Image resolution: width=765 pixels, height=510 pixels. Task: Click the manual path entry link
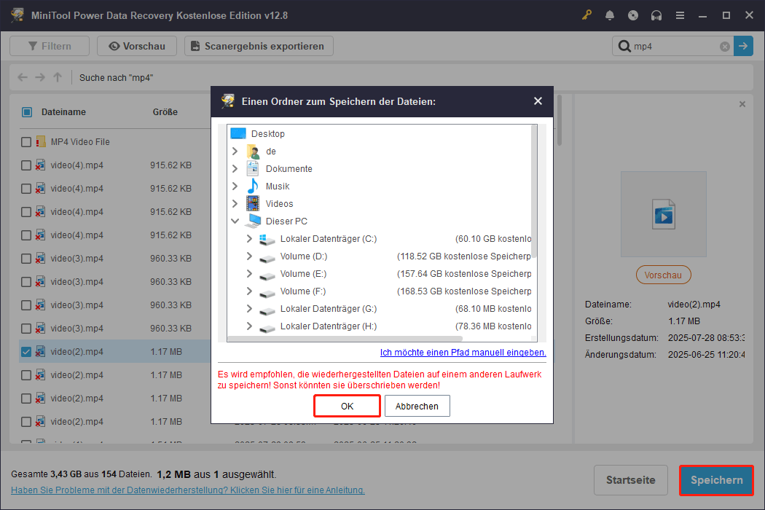click(x=463, y=353)
